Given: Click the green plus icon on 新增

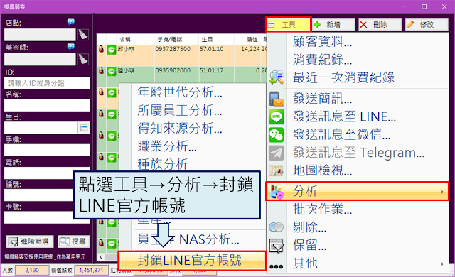Looking at the screenshot, I should [317, 25].
